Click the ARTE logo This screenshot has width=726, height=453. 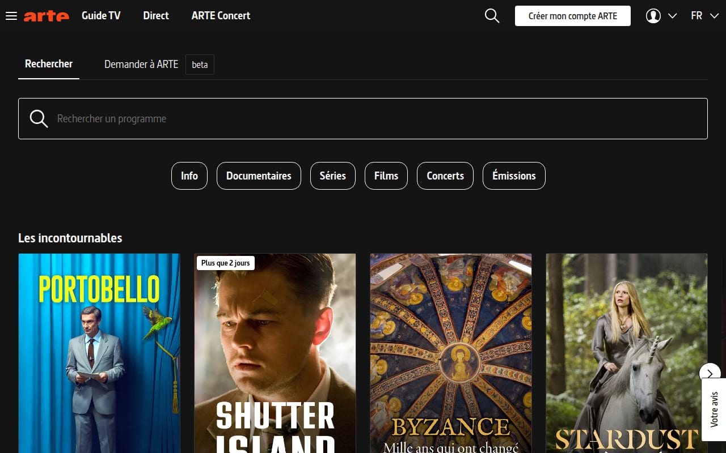47,16
